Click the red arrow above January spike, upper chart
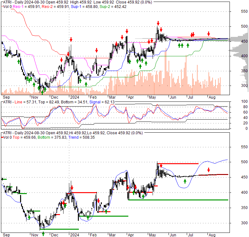This screenshot has height=237, width=249. point(71,39)
